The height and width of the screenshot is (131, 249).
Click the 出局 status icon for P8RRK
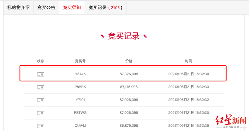(40, 87)
